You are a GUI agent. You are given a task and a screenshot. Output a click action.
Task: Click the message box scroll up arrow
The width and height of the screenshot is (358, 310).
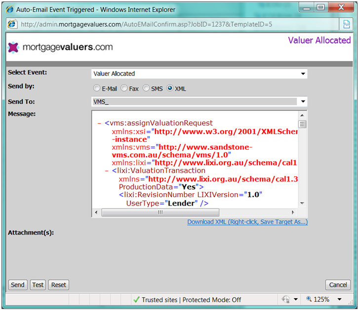(x=302, y=115)
